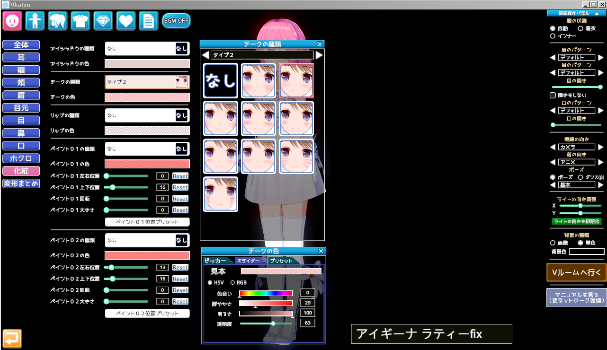
Task: Reset ペイント01 上下位置 value
Action: (180, 187)
